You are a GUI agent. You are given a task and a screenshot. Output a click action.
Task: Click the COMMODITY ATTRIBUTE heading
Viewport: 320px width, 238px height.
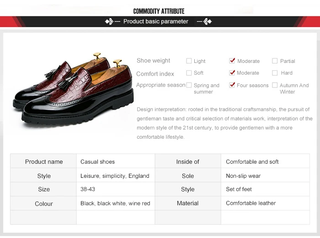159,11
